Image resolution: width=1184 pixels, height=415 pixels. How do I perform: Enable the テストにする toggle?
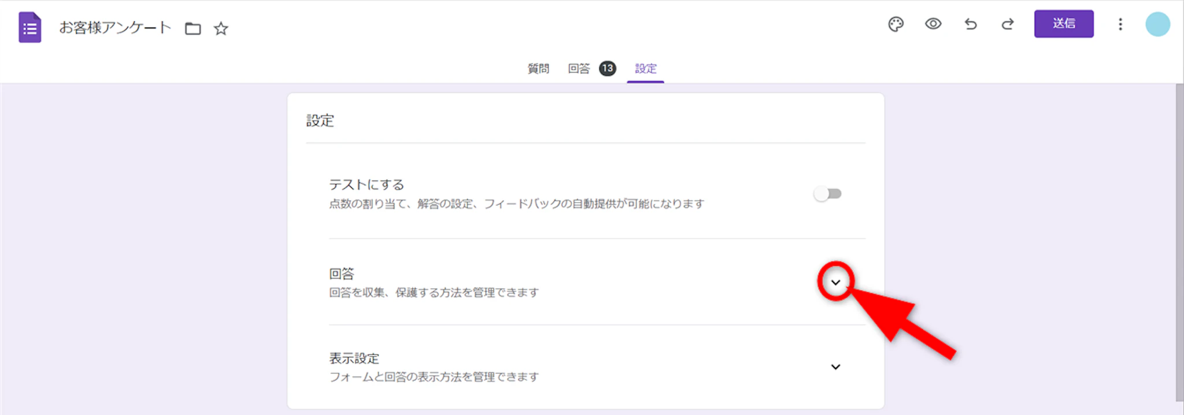tap(827, 194)
